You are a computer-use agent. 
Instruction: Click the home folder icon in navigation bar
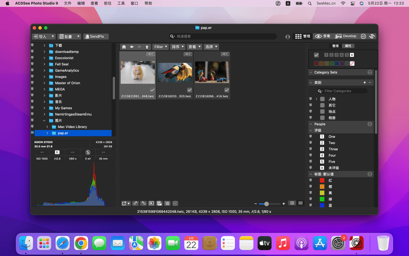[124, 47]
